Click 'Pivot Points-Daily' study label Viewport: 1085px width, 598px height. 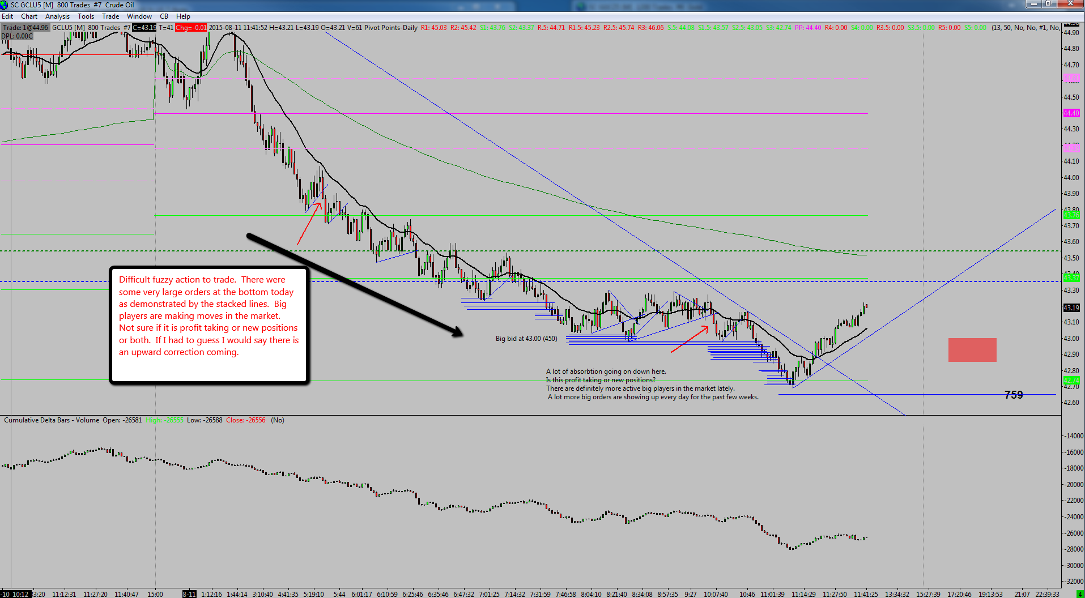point(391,28)
